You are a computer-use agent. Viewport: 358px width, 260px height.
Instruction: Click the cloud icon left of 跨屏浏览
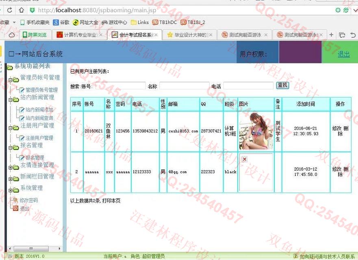click(x=12, y=35)
